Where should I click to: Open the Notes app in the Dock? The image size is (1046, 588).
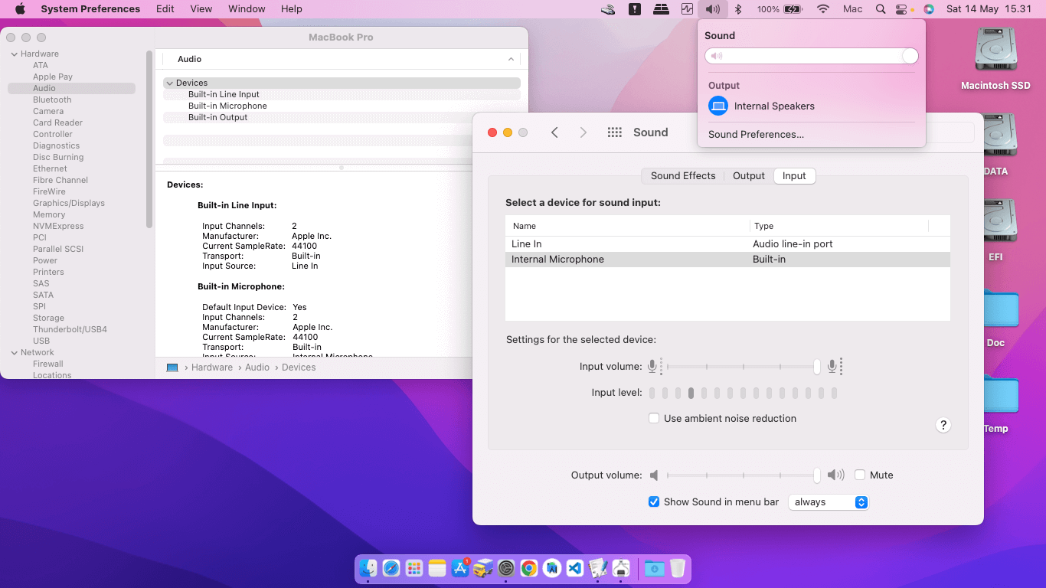[437, 568]
